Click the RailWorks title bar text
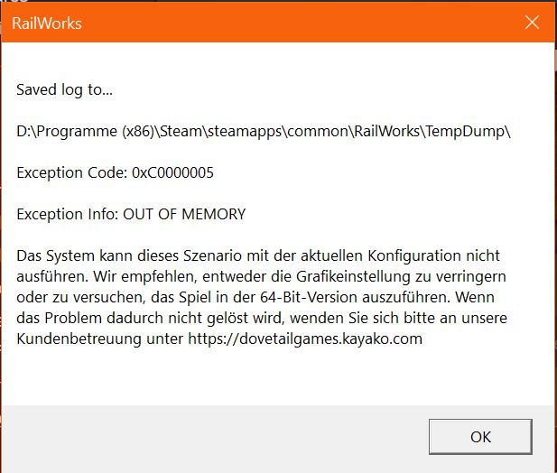The height and width of the screenshot is (473, 557). click(46, 23)
